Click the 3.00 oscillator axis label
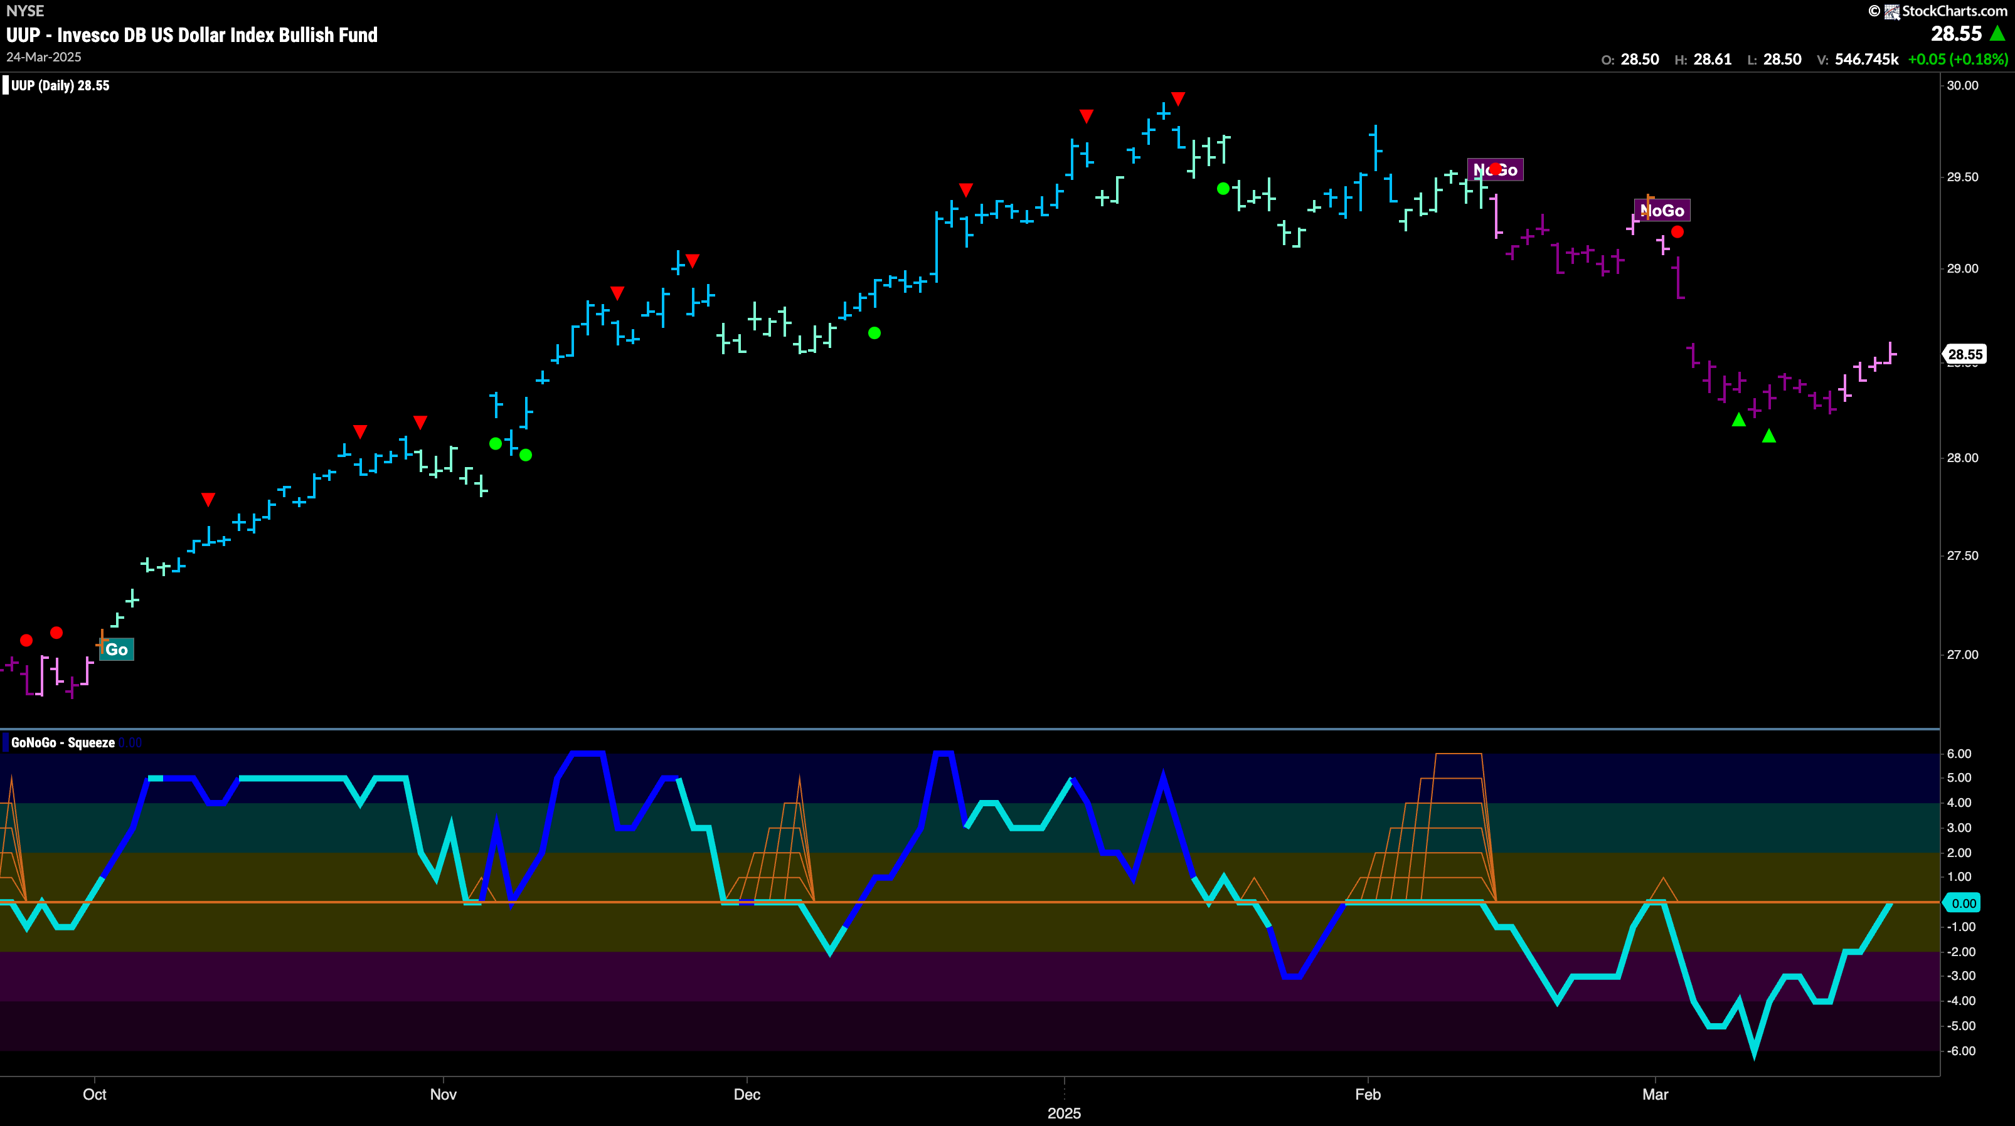Screen dimensions: 2015x1126 [1959, 828]
